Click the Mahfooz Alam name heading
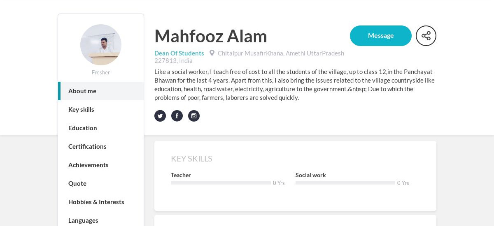This screenshot has height=226, width=494. click(211, 36)
